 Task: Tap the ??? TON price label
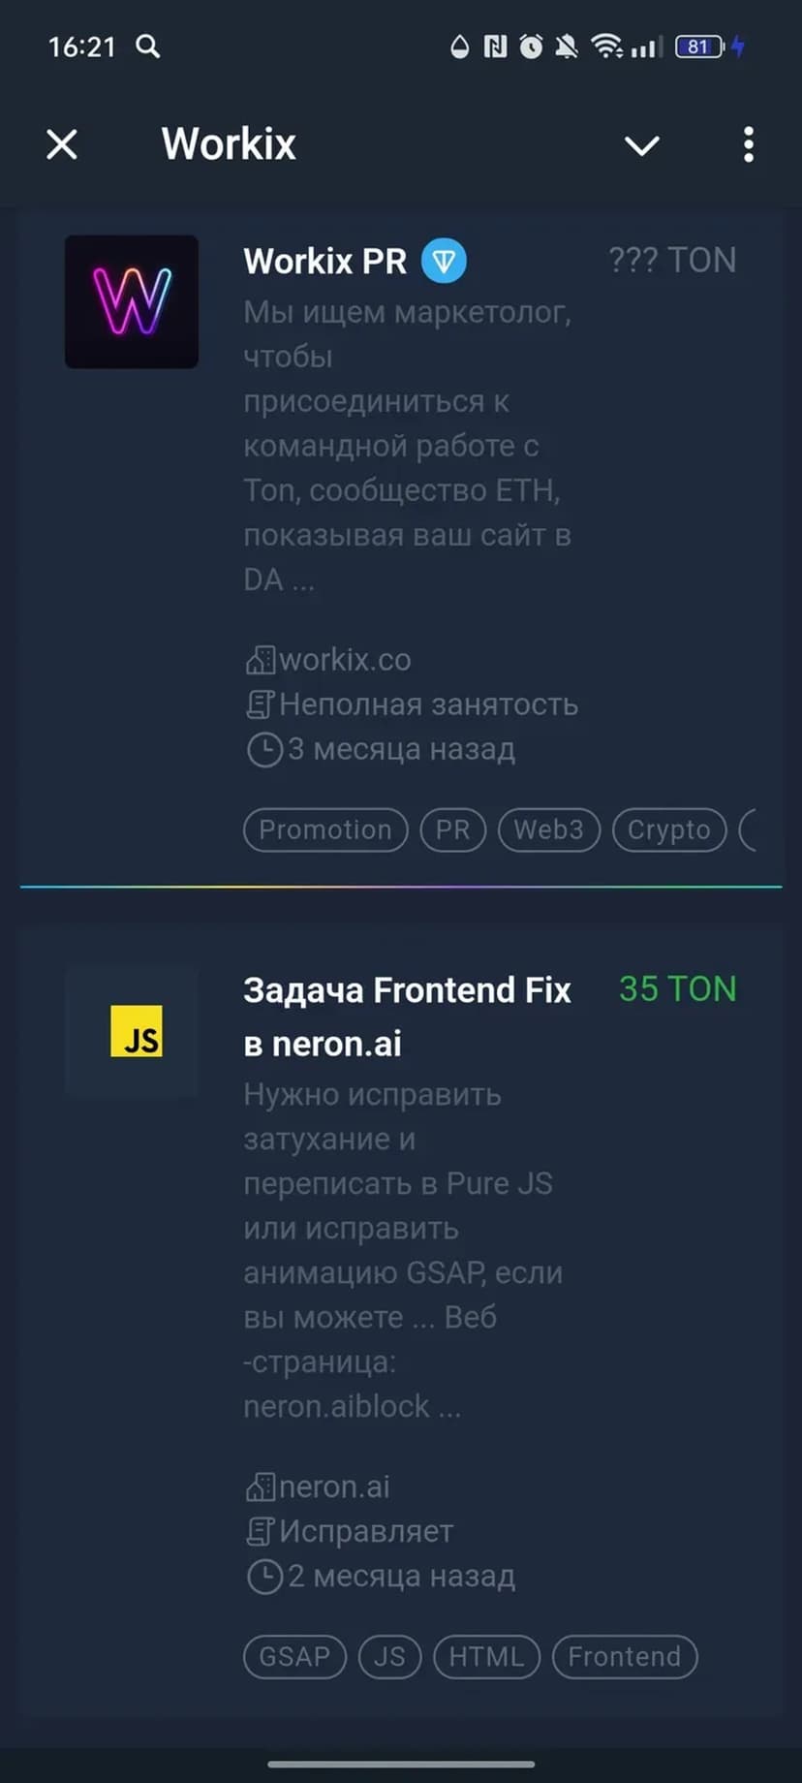tap(672, 260)
